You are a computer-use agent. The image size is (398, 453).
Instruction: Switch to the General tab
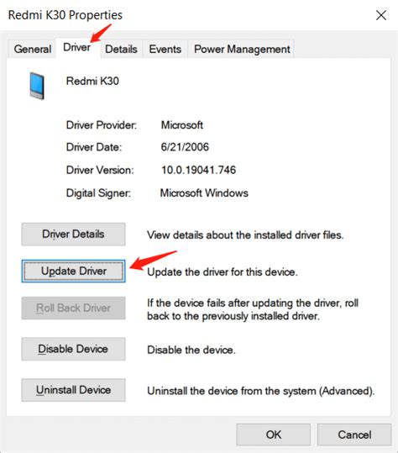click(32, 49)
